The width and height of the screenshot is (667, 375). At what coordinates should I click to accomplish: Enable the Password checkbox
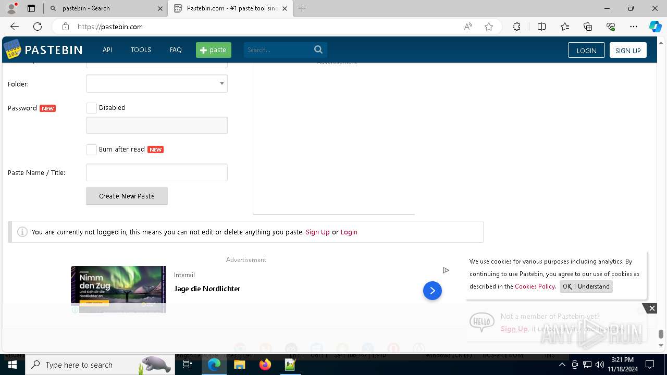click(91, 108)
